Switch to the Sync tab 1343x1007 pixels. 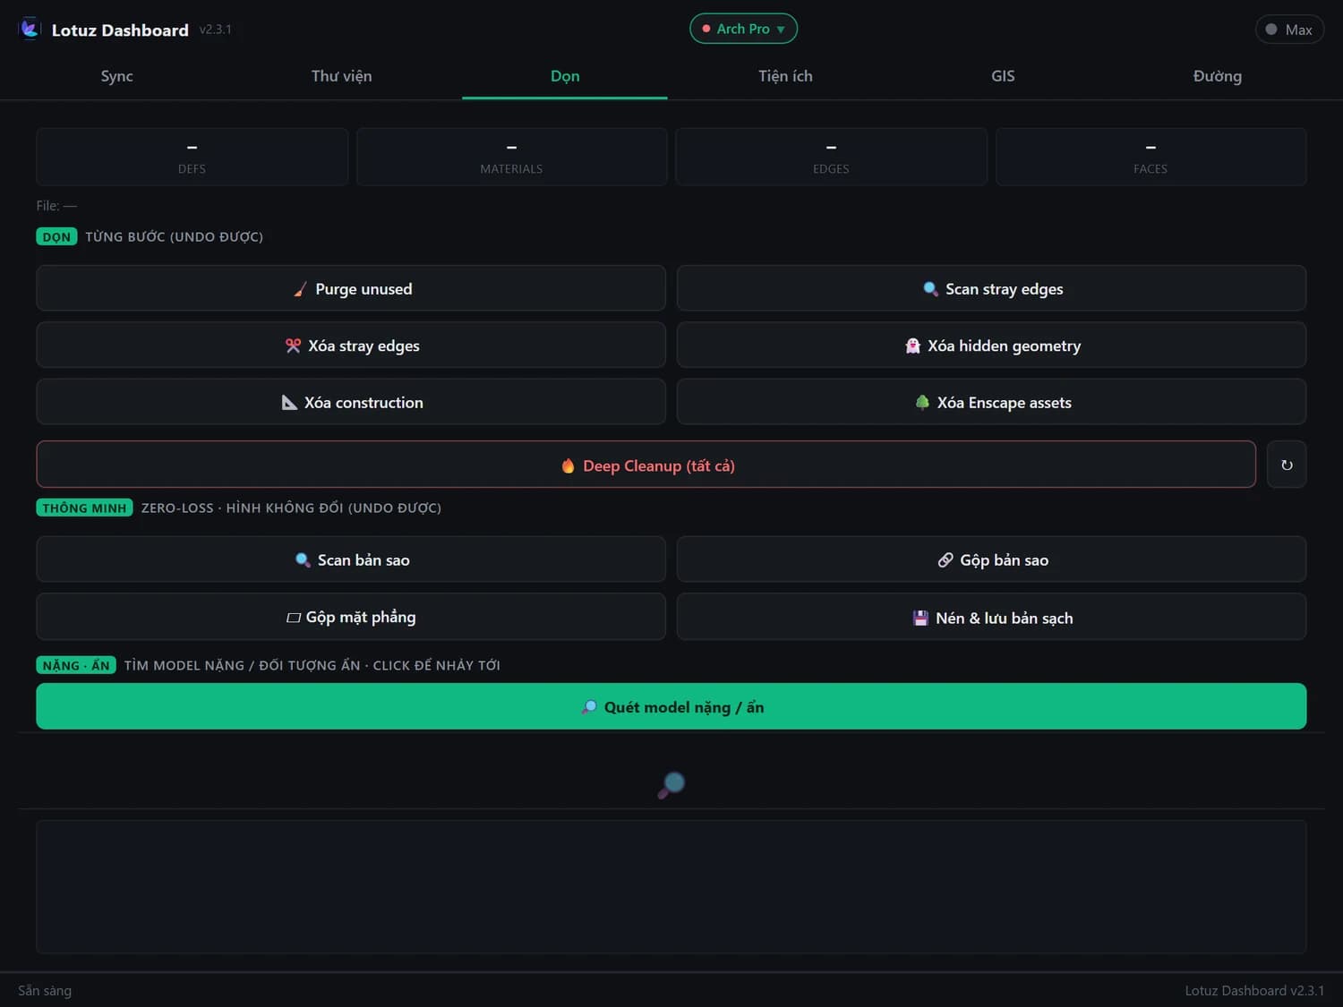116,76
